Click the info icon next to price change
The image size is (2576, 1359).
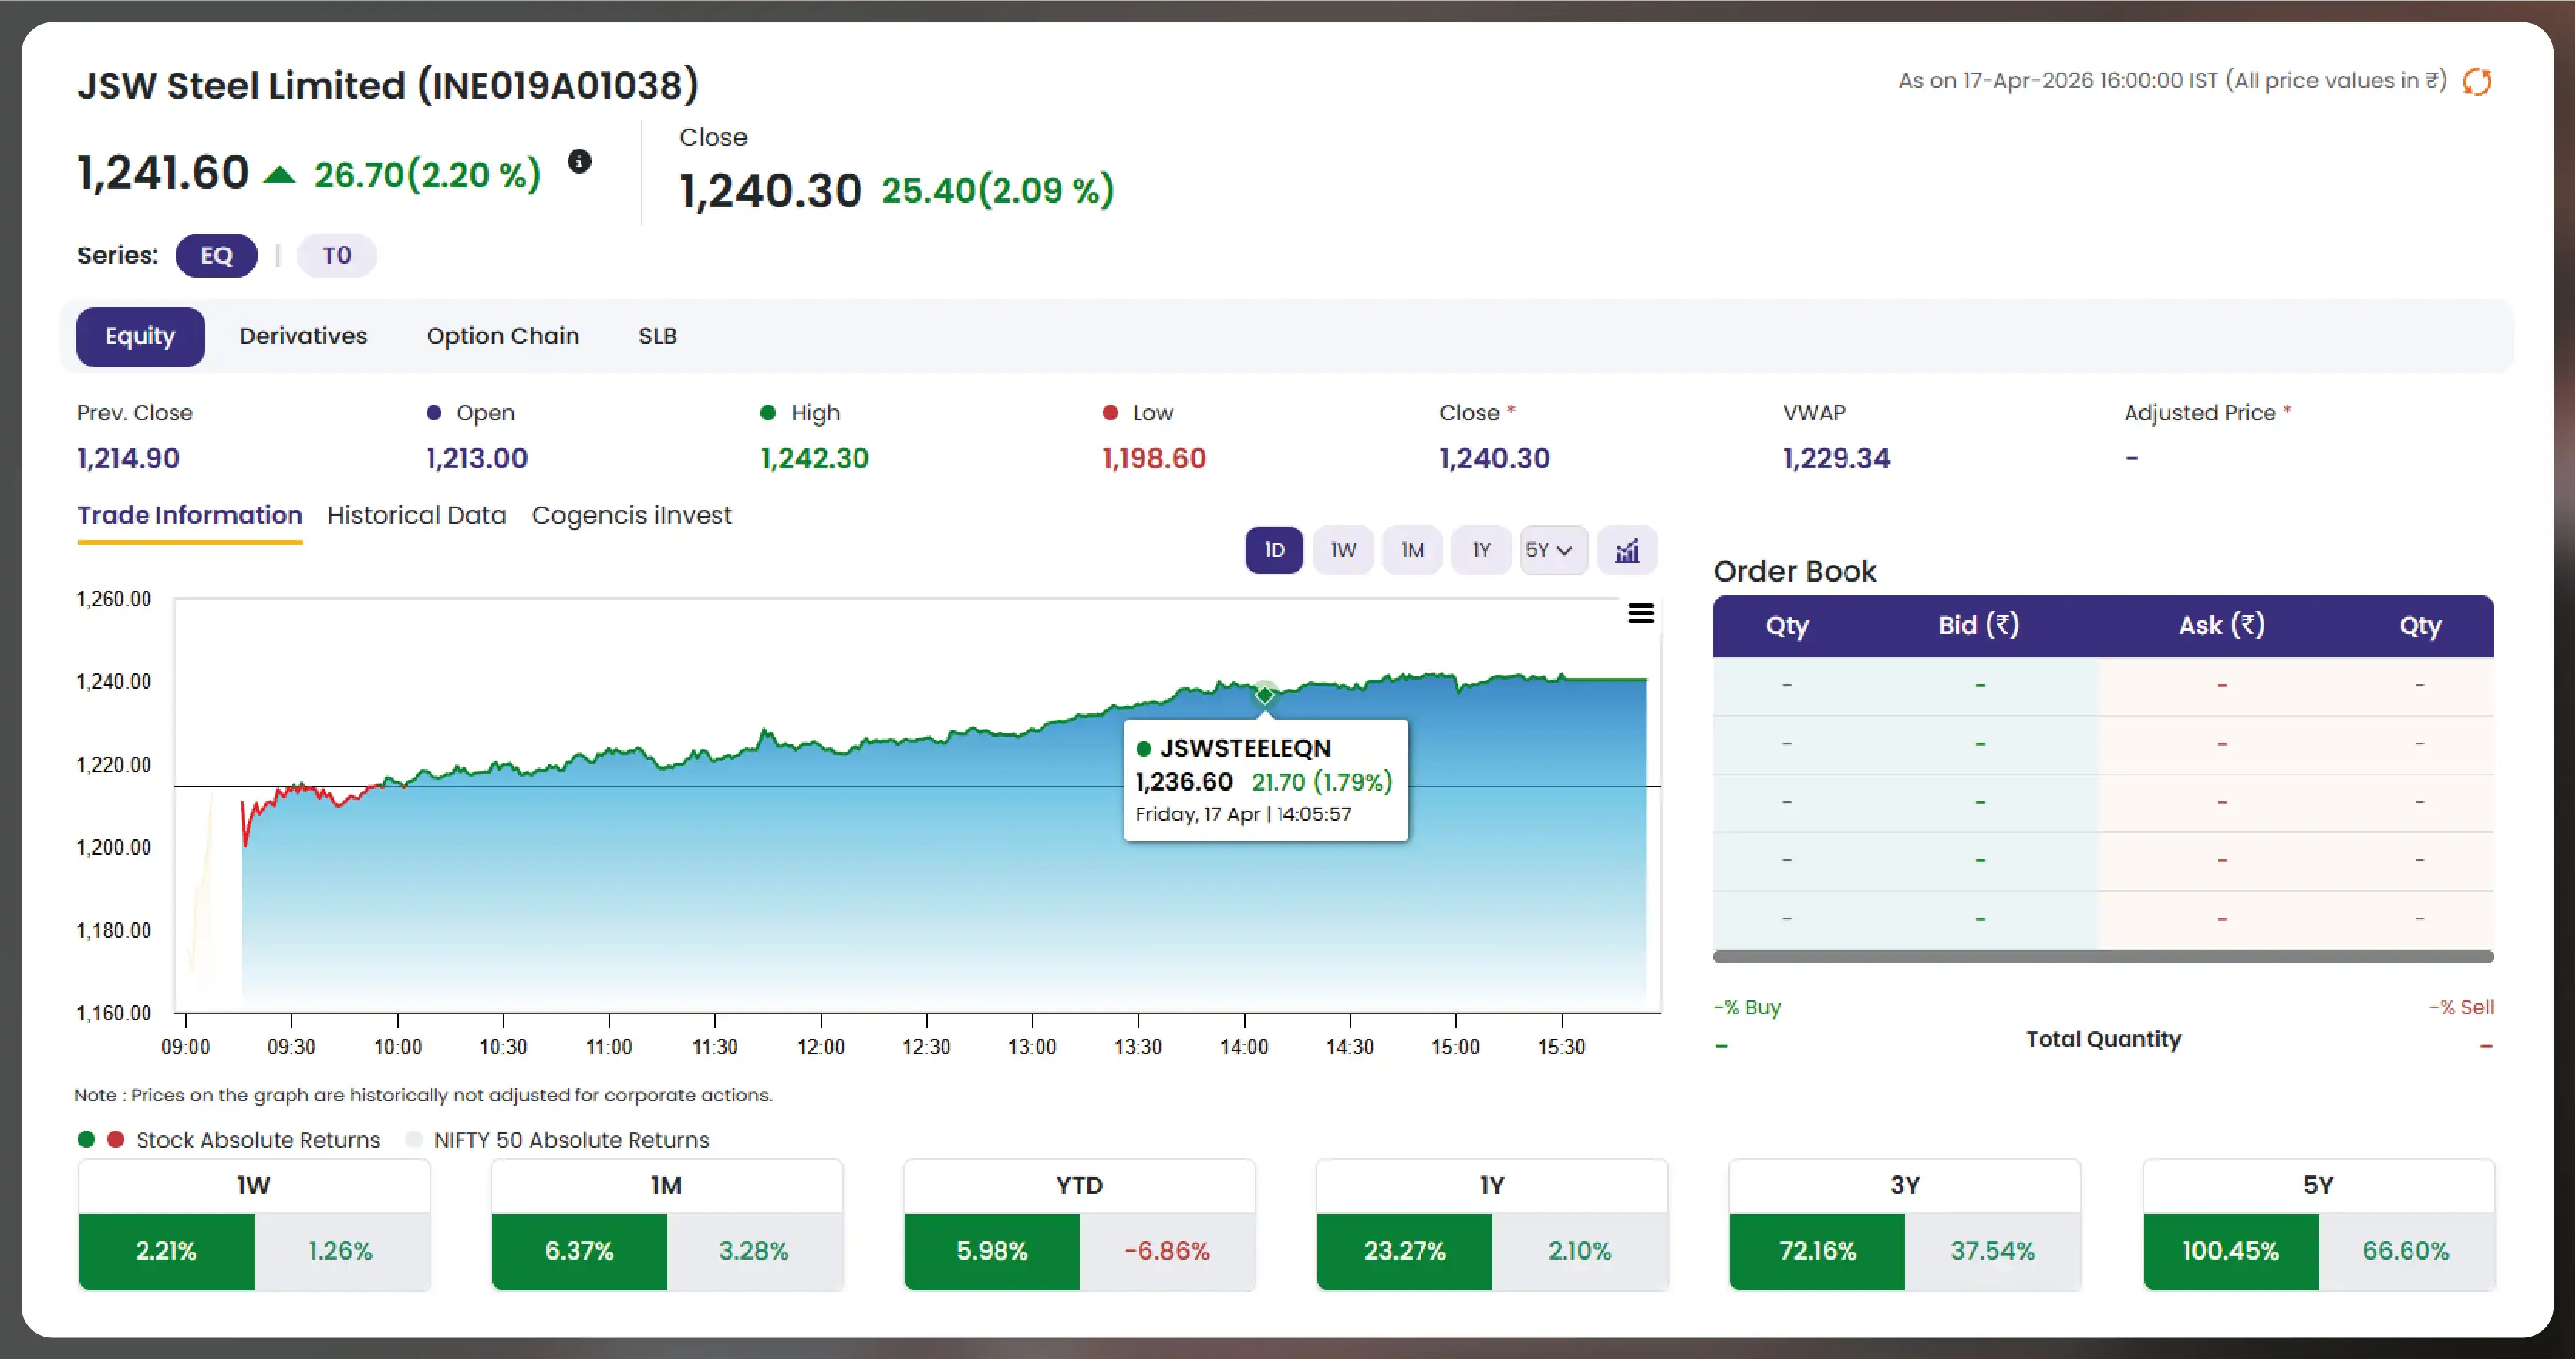(579, 161)
